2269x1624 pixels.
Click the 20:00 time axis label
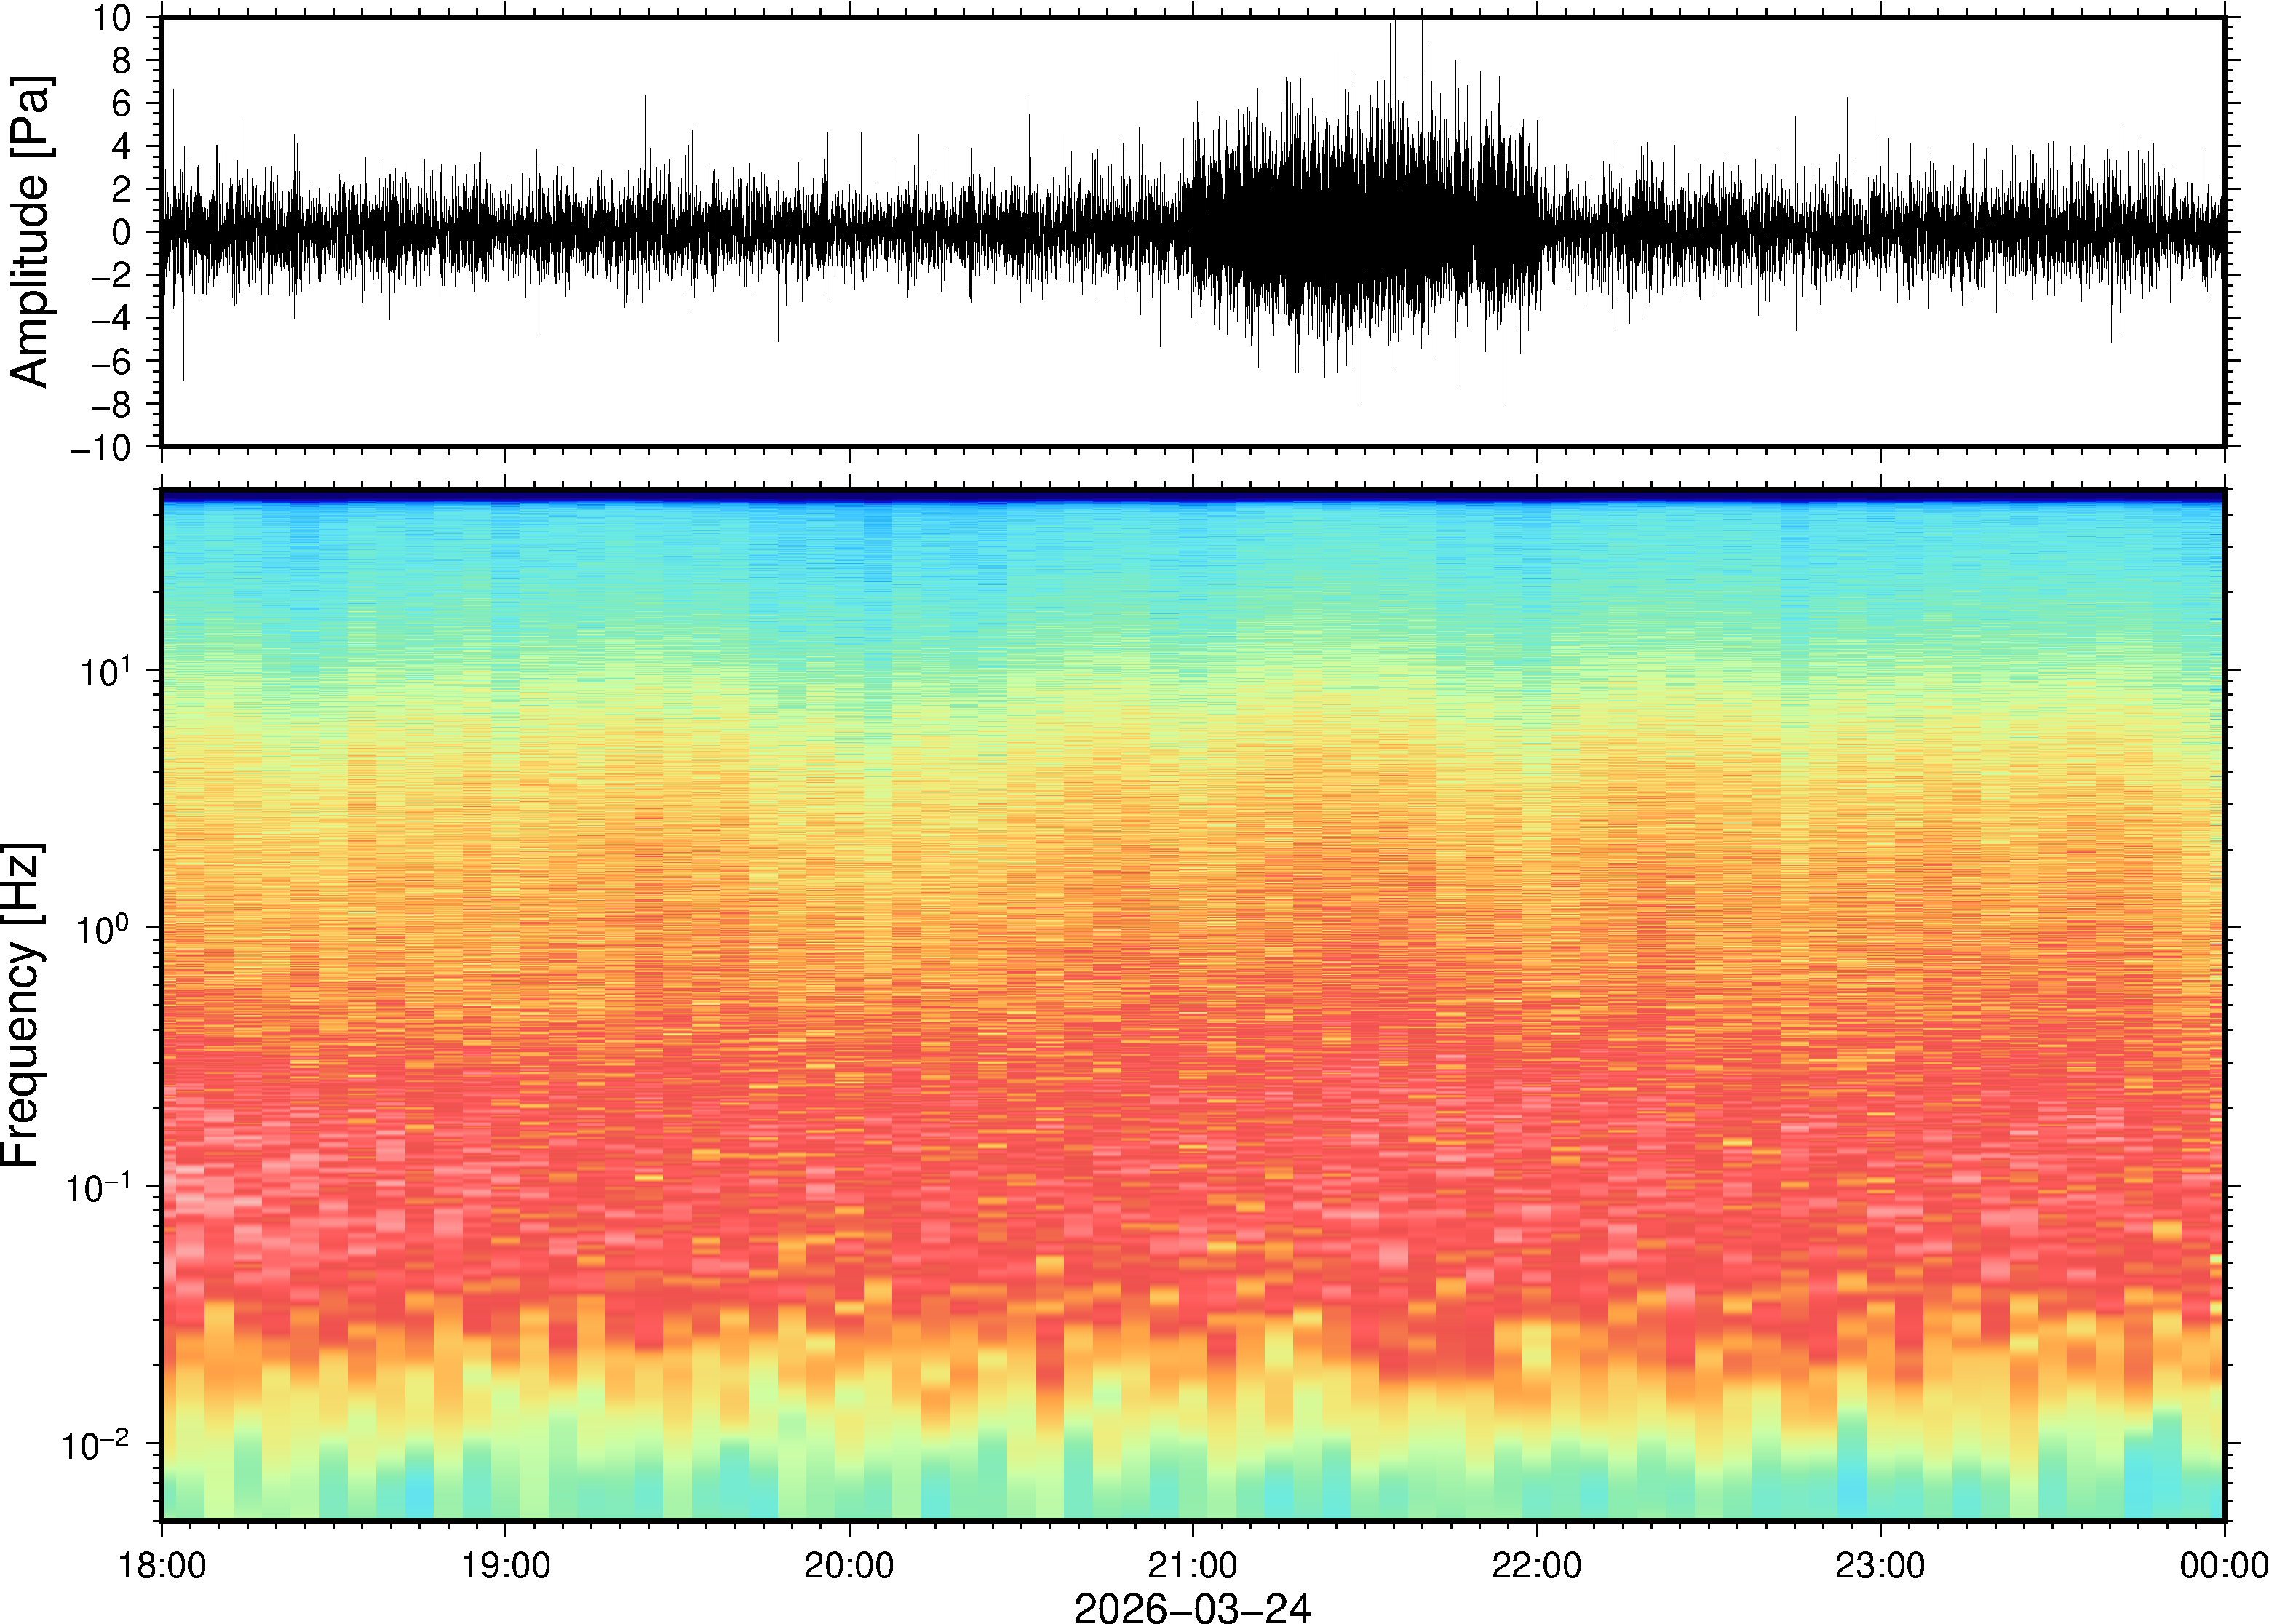849,1565
